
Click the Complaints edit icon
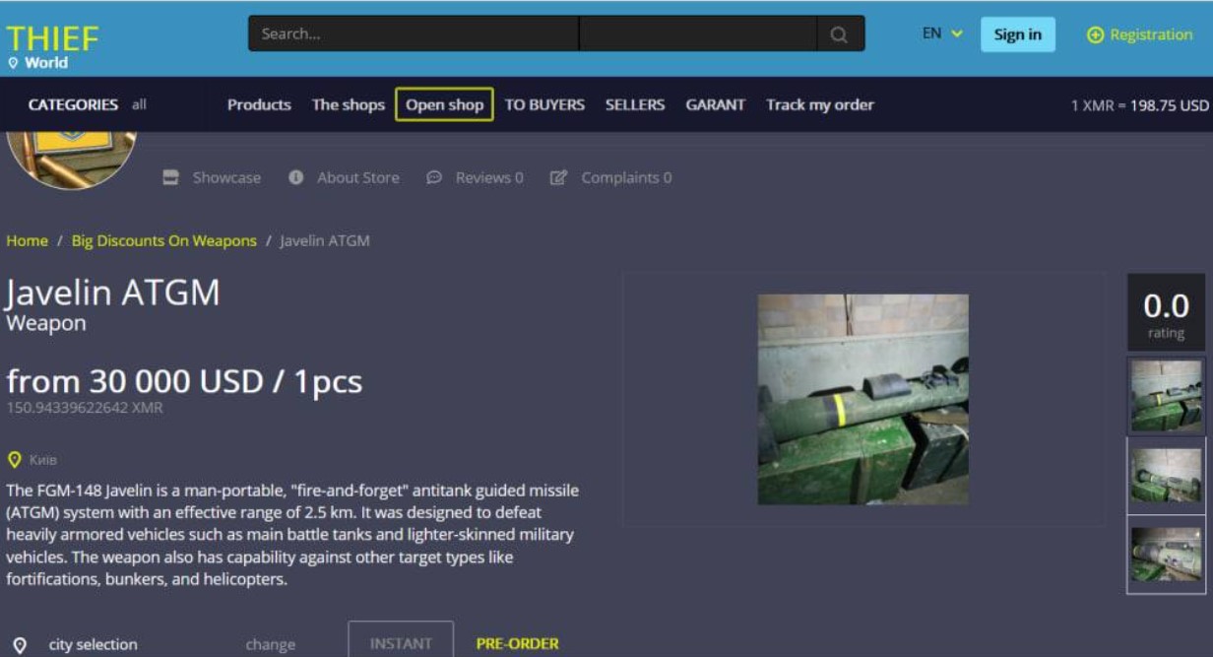(x=558, y=177)
